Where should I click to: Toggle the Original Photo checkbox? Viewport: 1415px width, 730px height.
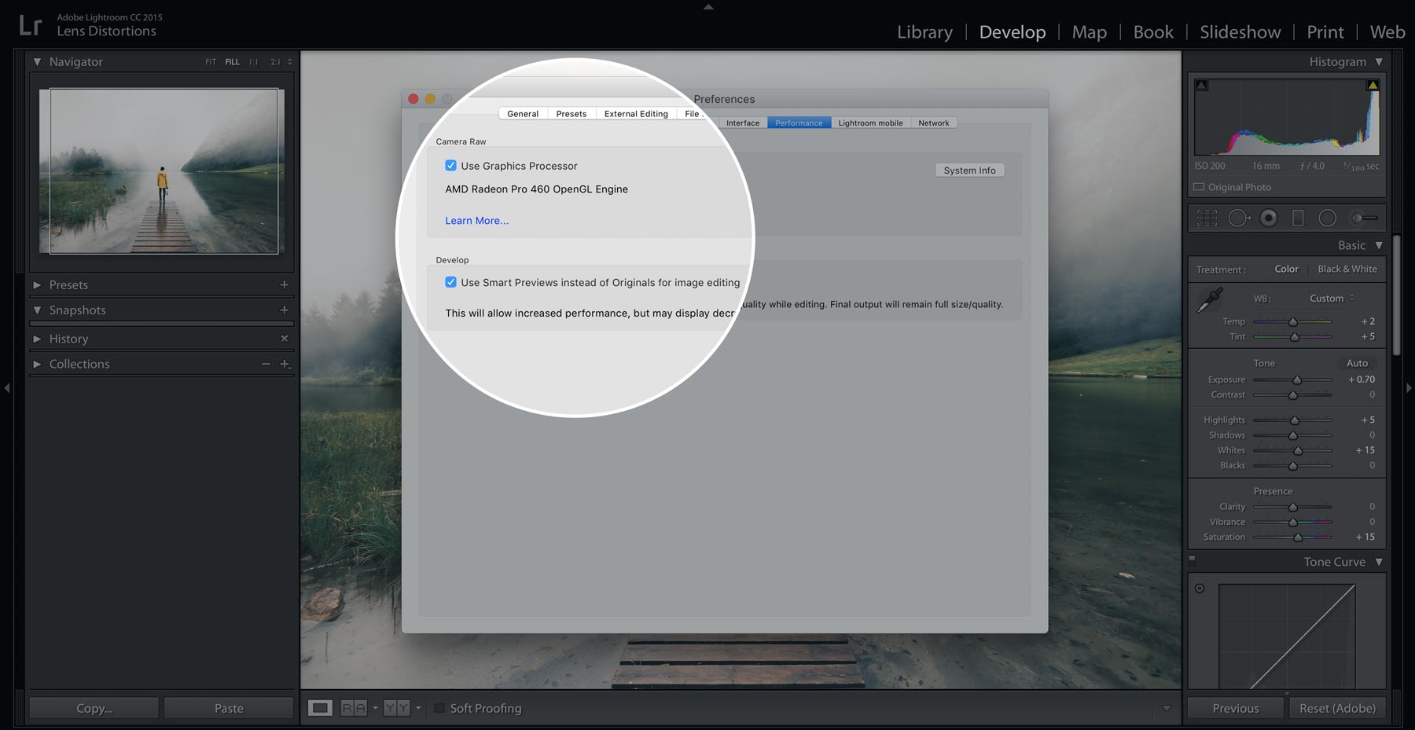[x=1199, y=187]
